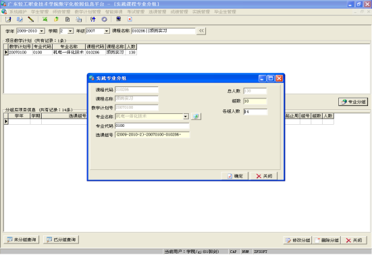Screen dimensions: 372x255
Task: Click the stacked pages copy toolbar icon
Action: (x=79, y=19)
